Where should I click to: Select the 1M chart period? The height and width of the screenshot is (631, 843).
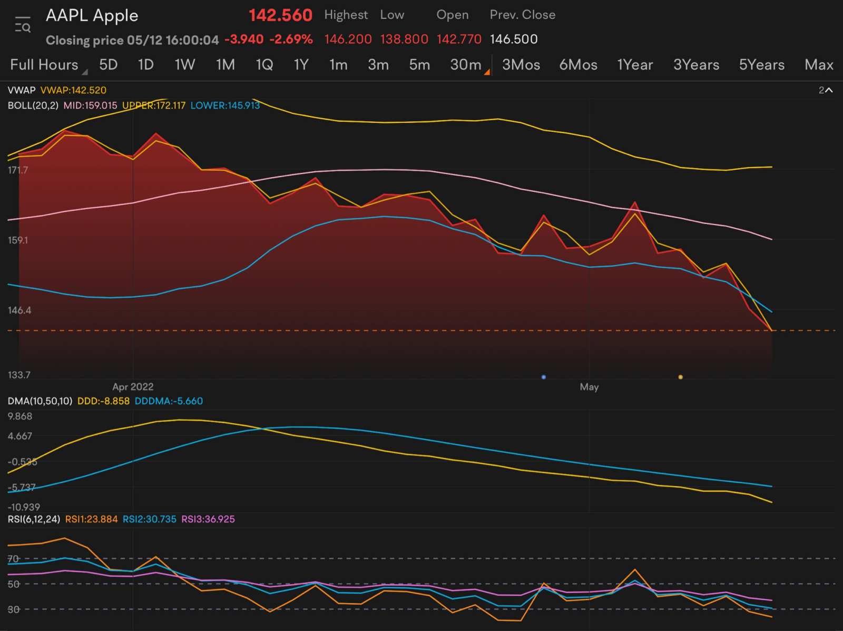226,65
